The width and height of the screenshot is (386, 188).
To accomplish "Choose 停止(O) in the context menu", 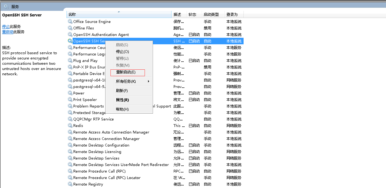I will tap(122, 52).
